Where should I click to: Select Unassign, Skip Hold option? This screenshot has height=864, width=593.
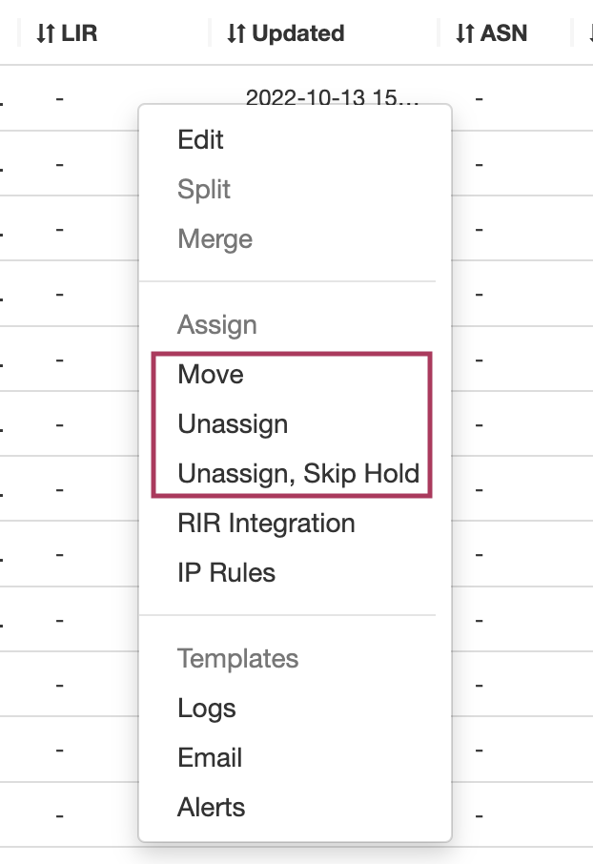[298, 474]
